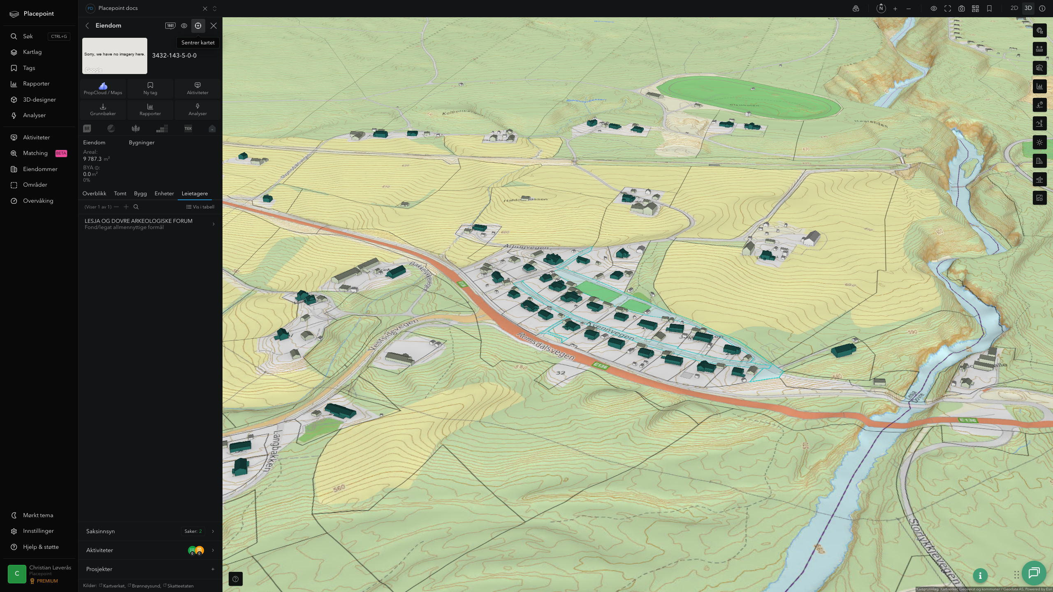
Task: Go back with the arrow beside Eiendom
Action: (87, 25)
